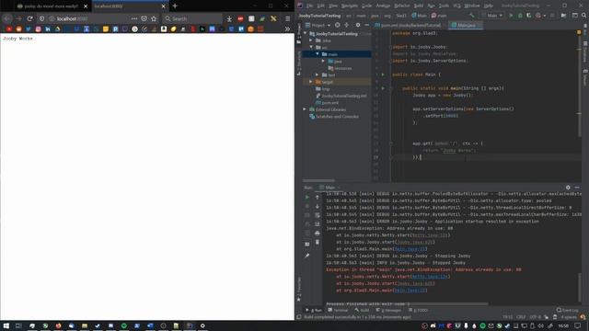The width and height of the screenshot is (589, 331).
Task: Open Project panel settings gear
Action: [x=358, y=25]
